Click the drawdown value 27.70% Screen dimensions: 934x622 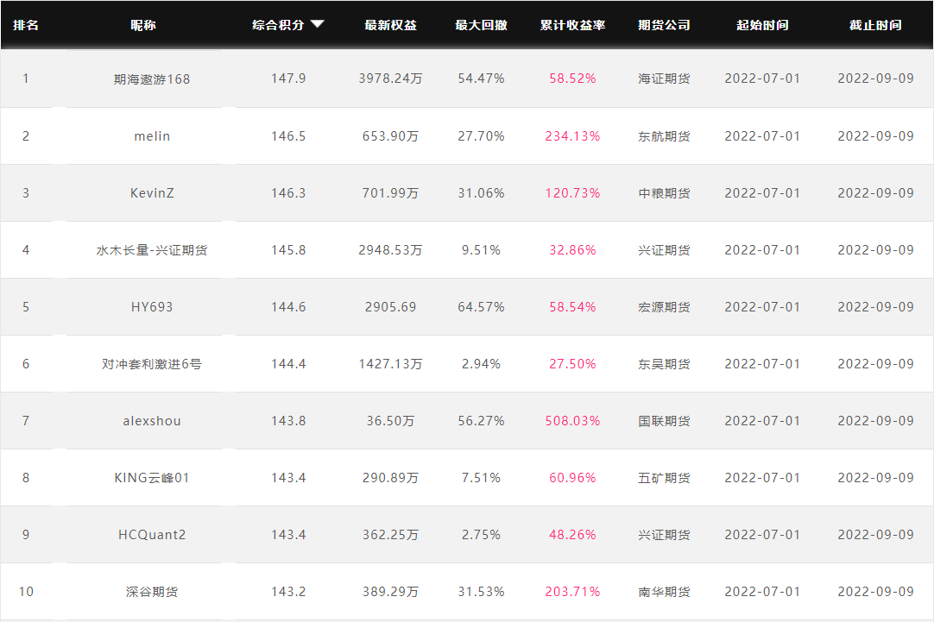pyautogui.click(x=481, y=136)
